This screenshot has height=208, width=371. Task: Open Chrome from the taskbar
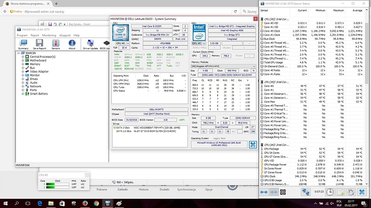click(x=96, y=203)
